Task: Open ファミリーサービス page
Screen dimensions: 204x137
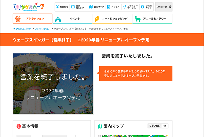Action: point(130,7)
